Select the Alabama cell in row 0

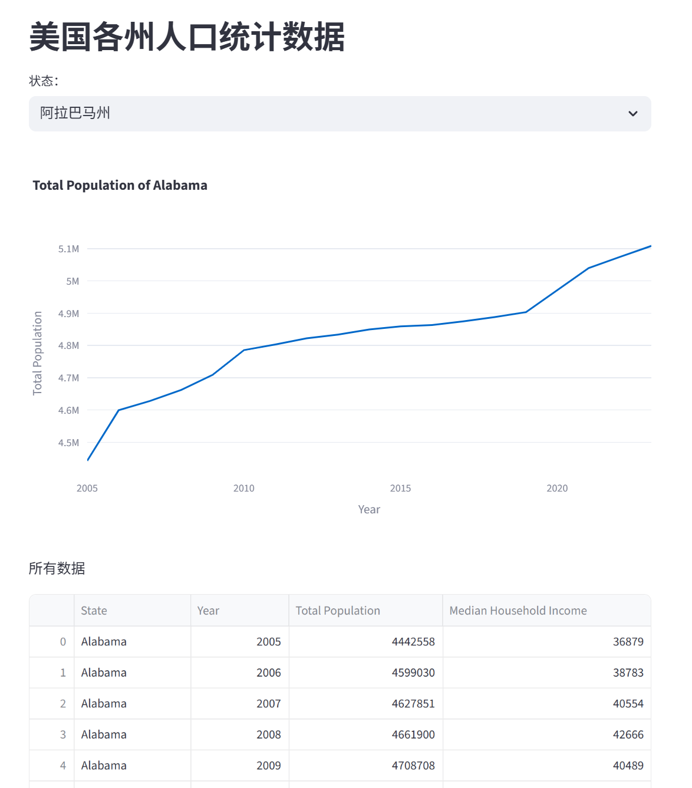[x=103, y=641]
